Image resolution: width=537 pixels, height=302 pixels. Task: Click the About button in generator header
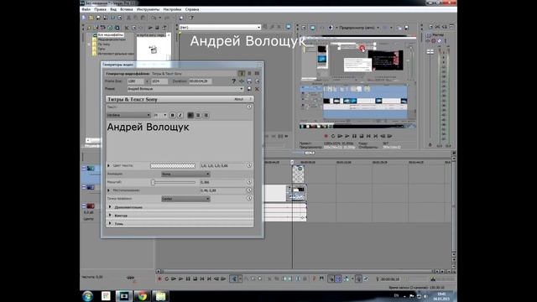click(x=238, y=99)
